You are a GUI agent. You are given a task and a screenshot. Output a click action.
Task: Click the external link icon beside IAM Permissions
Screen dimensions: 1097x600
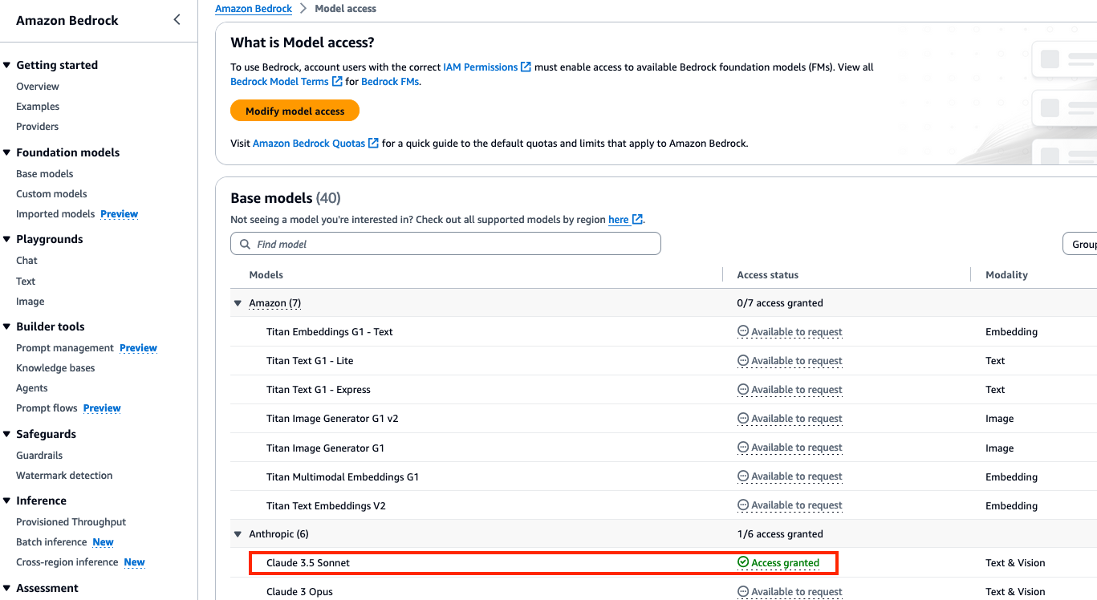click(526, 67)
